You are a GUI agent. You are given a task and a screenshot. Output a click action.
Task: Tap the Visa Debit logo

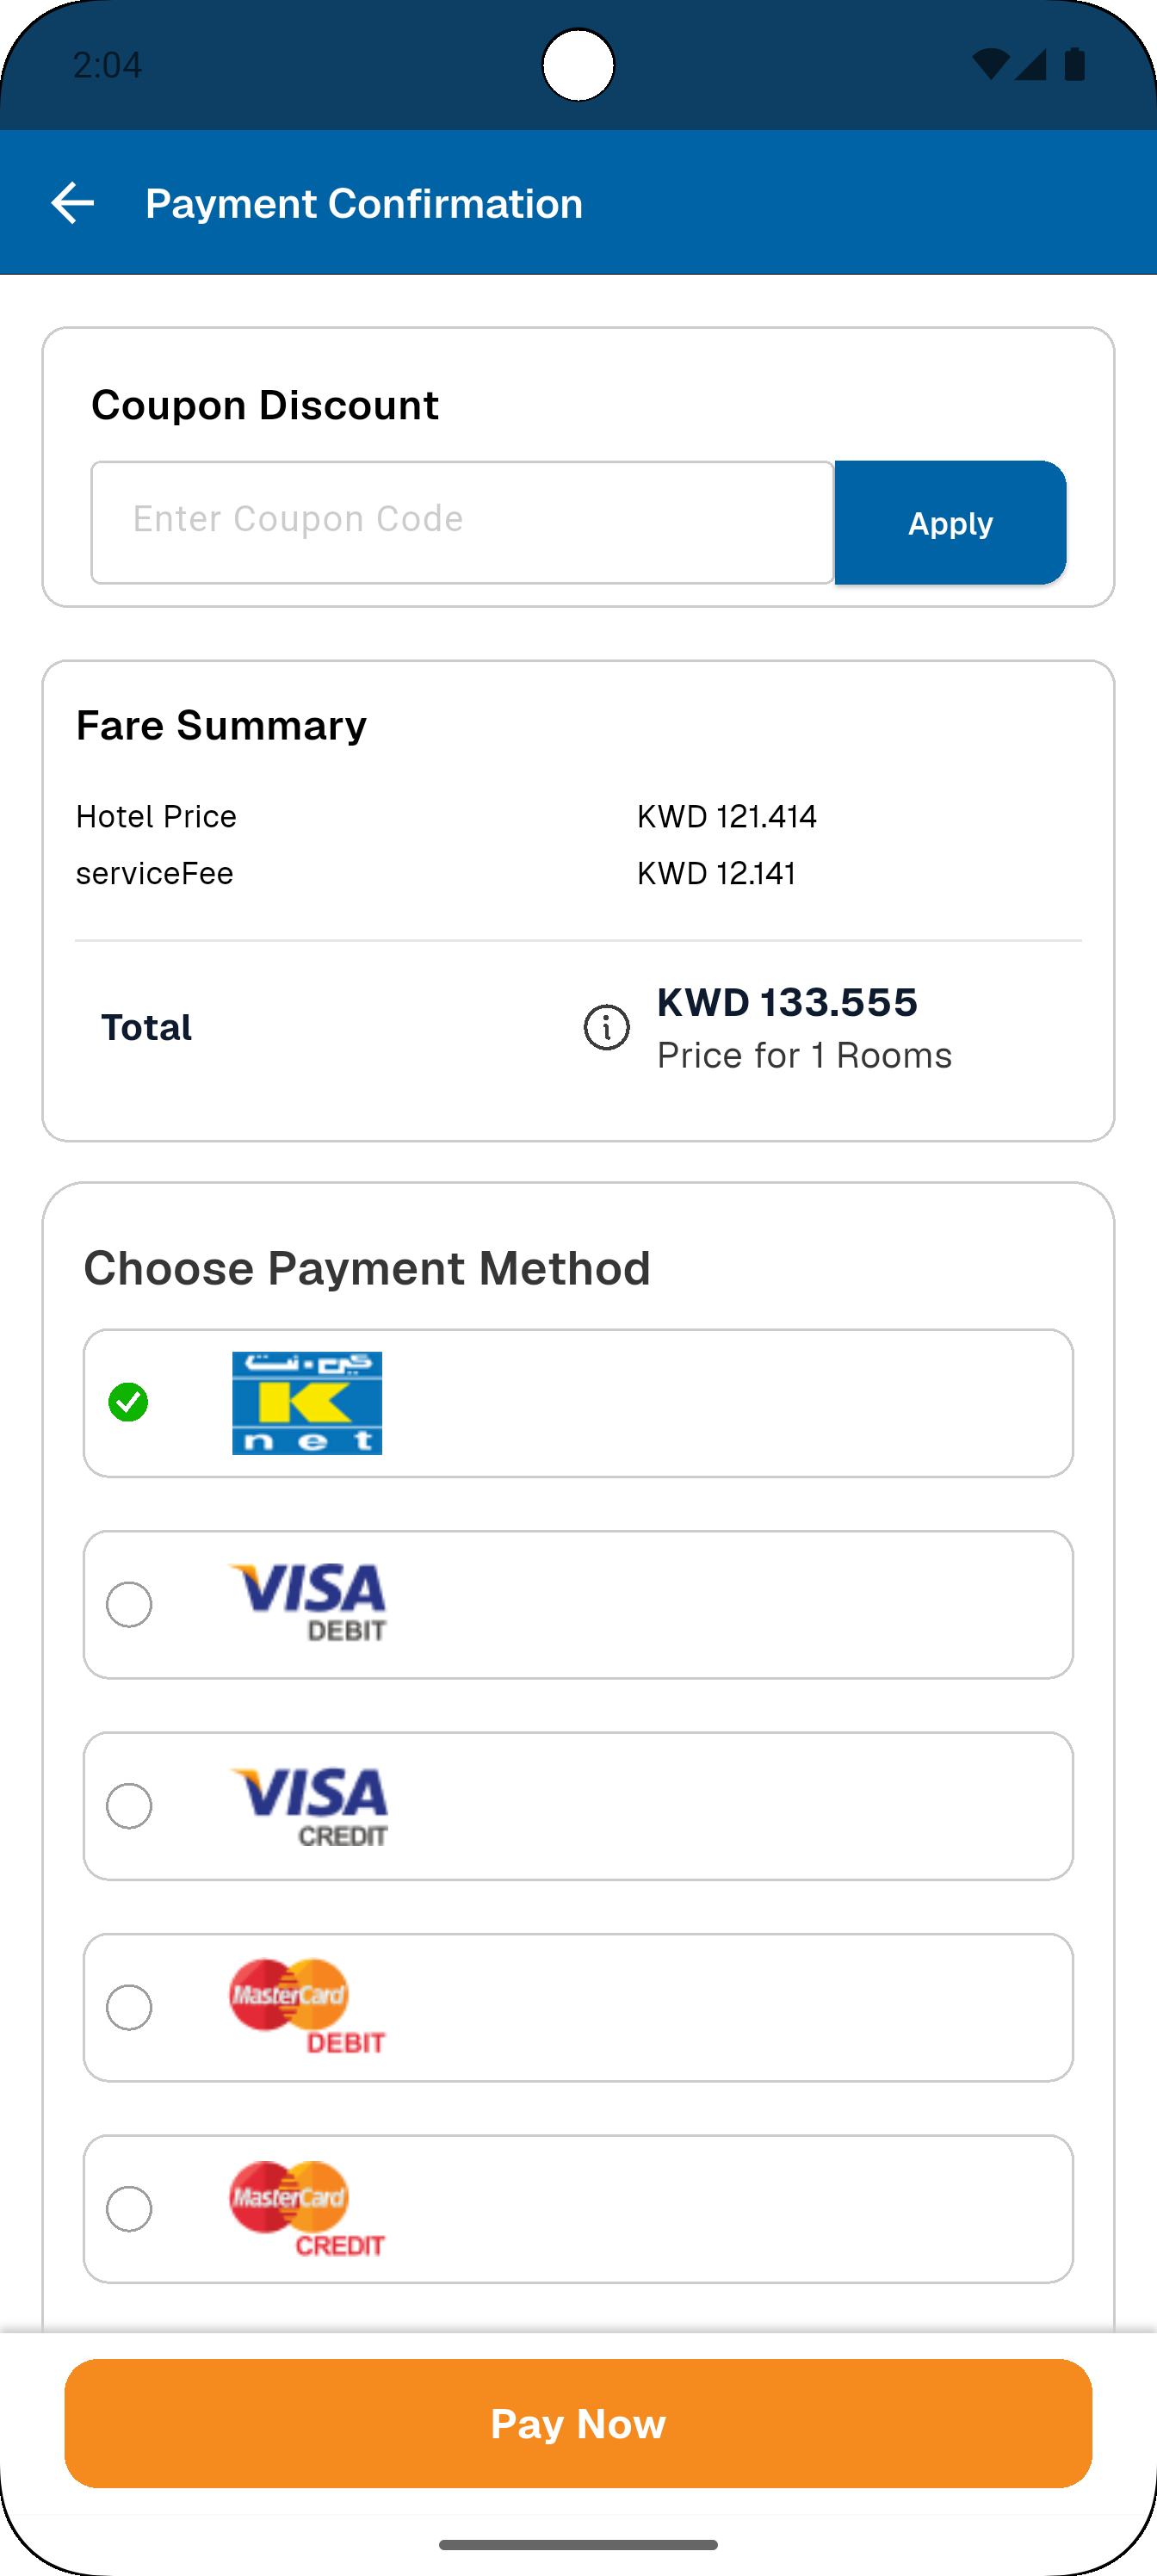308,1603
